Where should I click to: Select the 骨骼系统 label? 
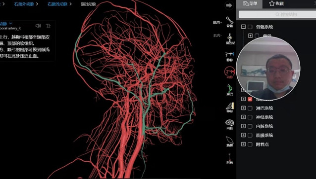pos(264,27)
